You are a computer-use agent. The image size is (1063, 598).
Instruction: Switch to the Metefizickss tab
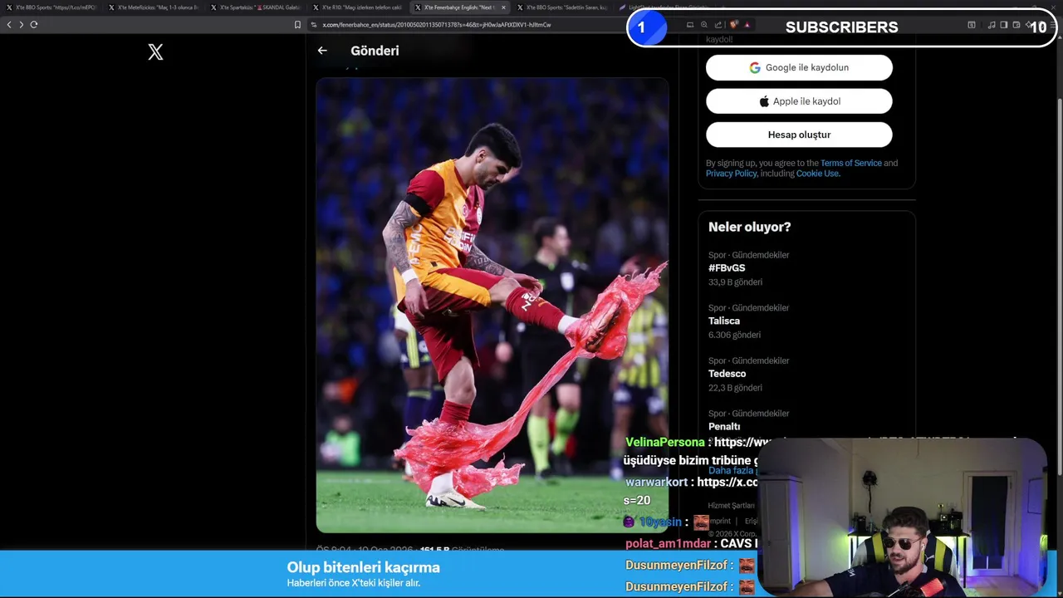click(154, 7)
